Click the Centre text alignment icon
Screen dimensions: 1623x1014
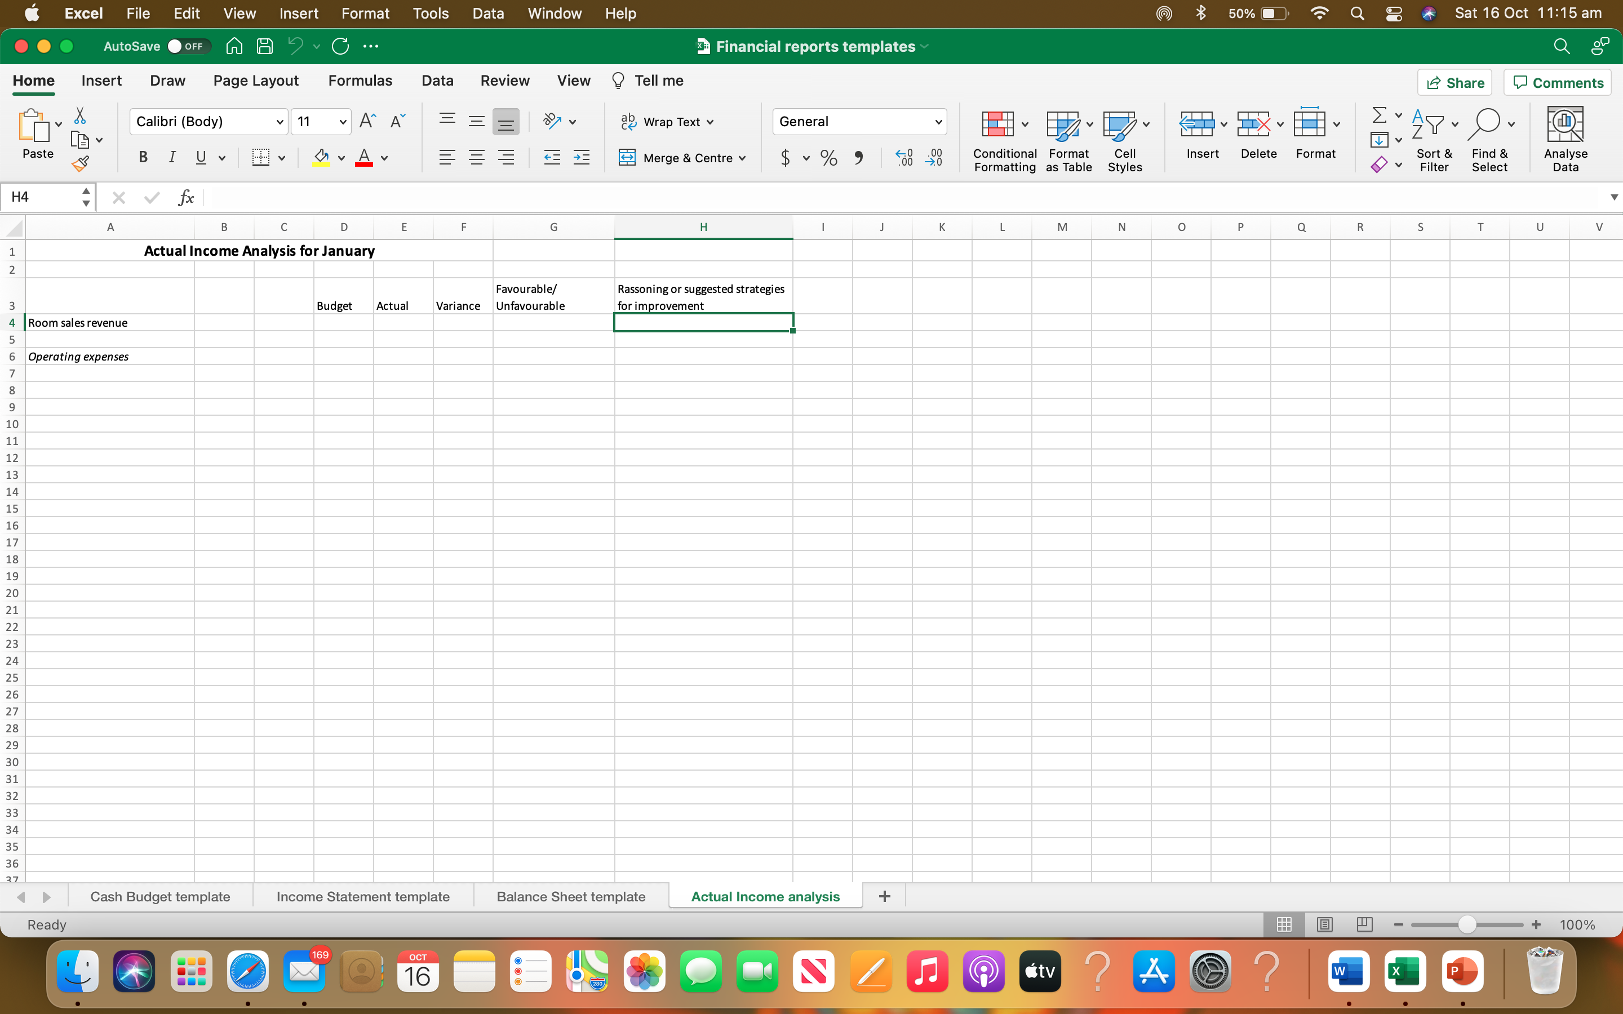pyautogui.click(x=476, y=158)
